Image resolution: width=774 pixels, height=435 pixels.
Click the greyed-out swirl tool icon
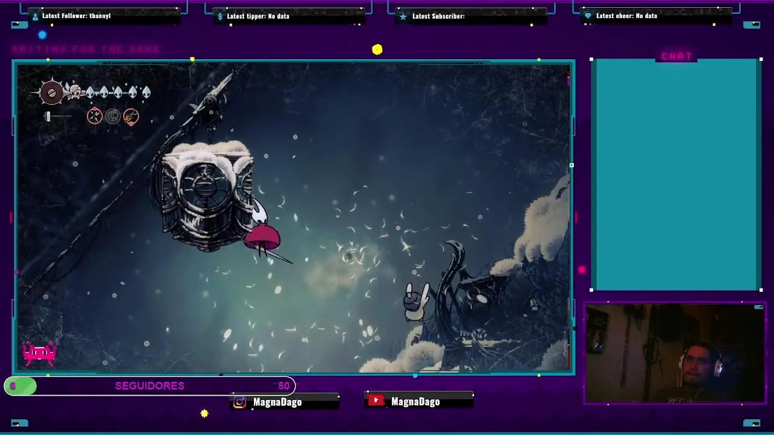coord(112,116)
